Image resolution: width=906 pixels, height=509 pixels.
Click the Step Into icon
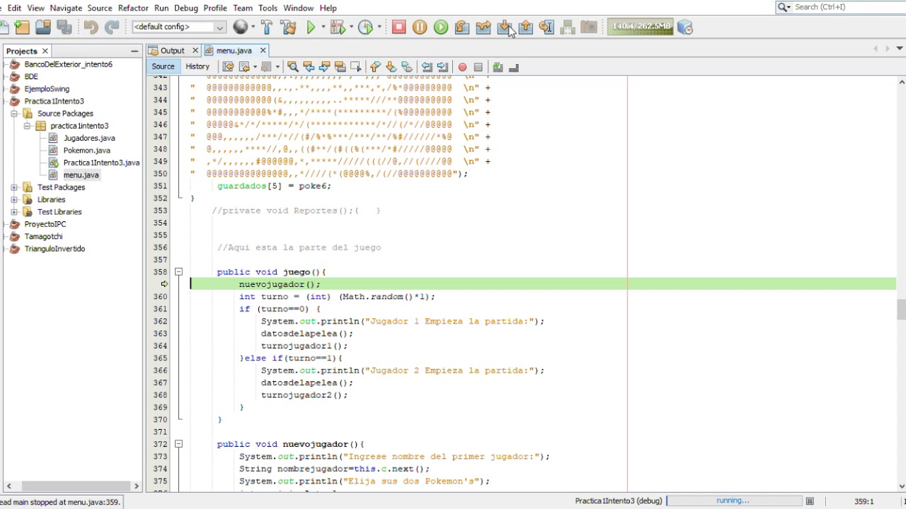click(x=505, y=28)
